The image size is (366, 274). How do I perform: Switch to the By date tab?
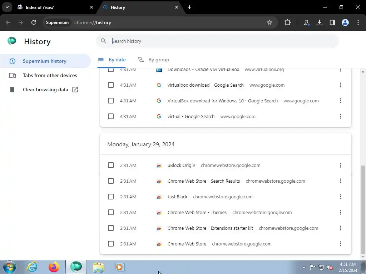[x=112, y=60]
